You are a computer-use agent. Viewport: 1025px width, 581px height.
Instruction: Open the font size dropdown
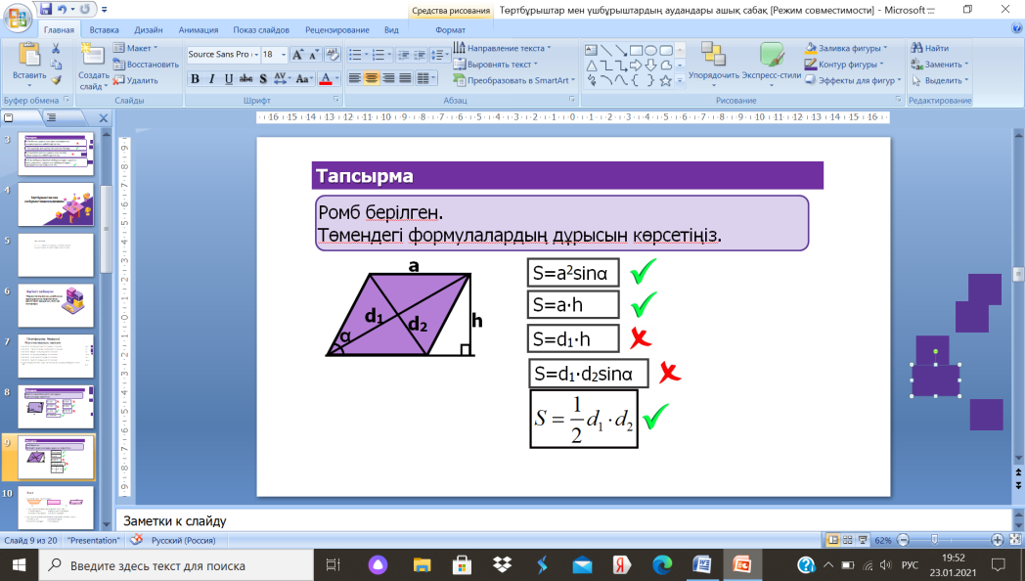point(284,55)
